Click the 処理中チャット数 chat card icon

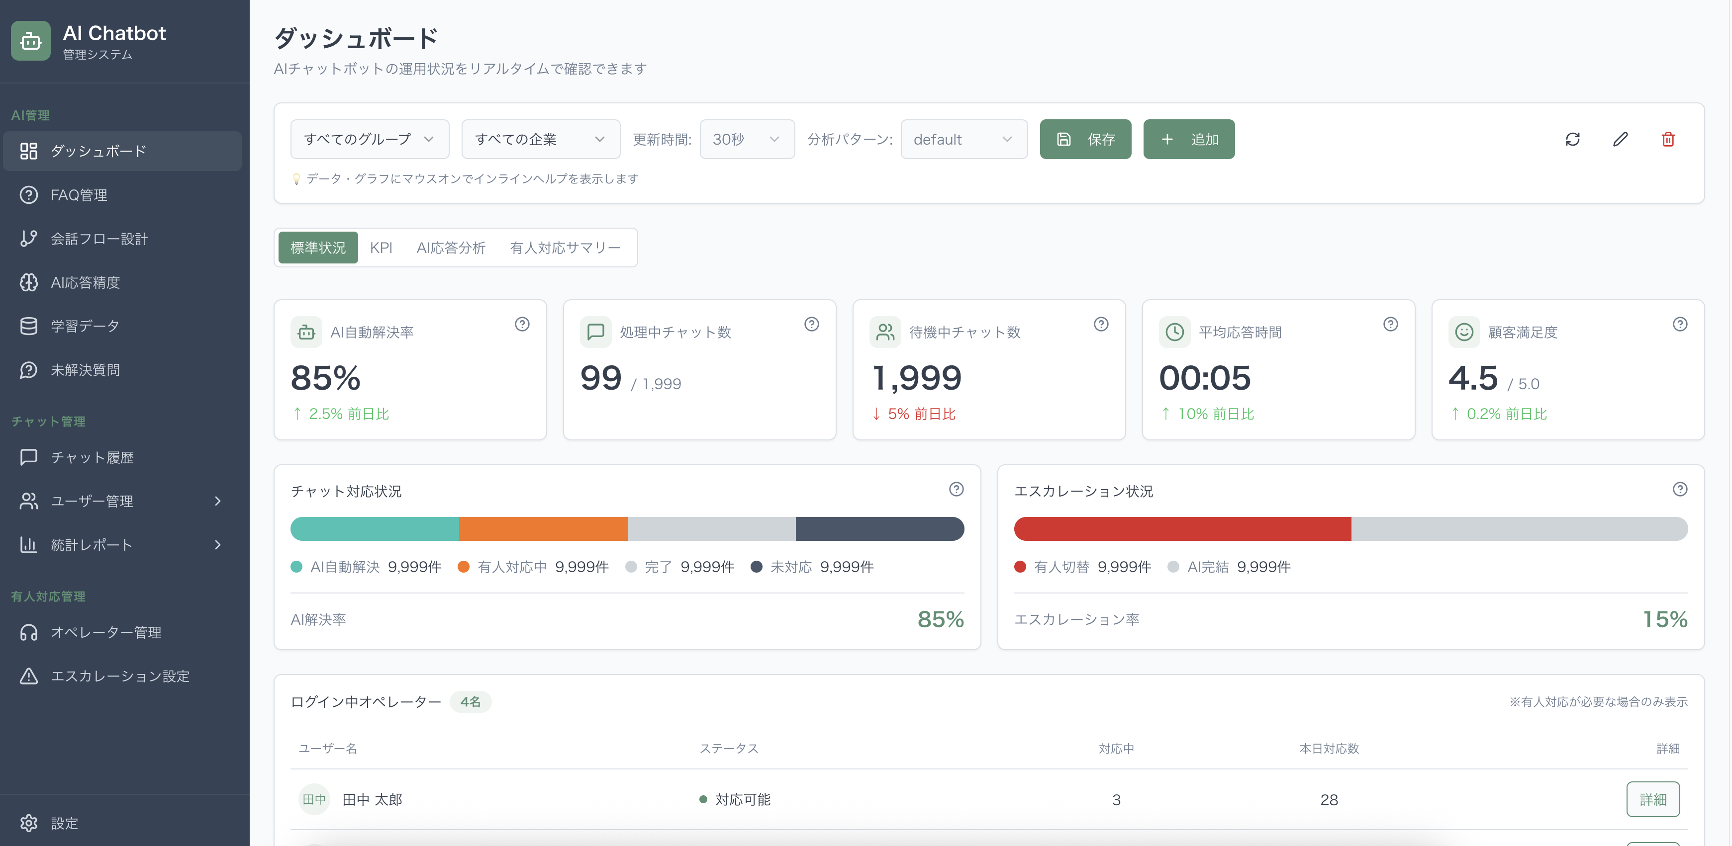(596, 332)
